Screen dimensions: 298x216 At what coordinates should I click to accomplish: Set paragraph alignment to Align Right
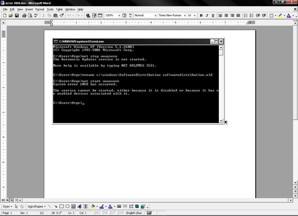click(x=232, y=16)
